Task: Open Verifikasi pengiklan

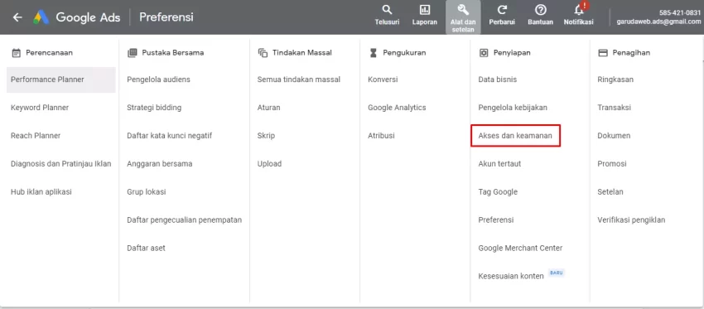Action: (x=631, y=220)
